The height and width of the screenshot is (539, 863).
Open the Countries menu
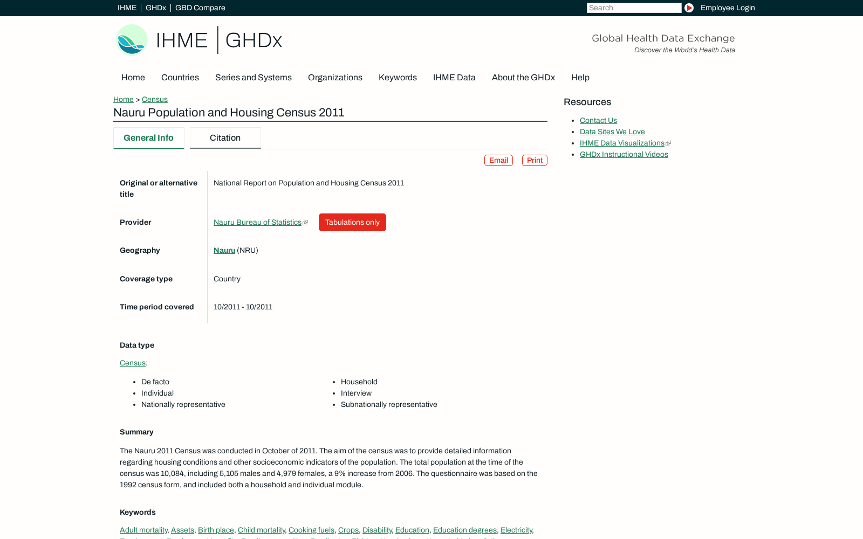tap(180, 77)
